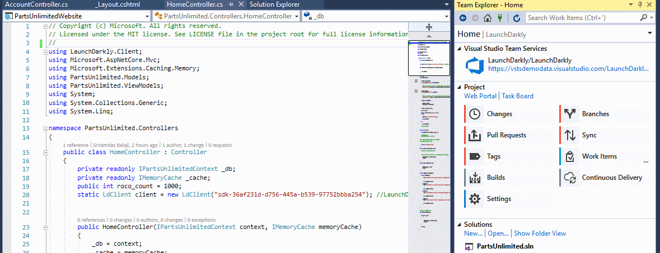Open the document tab overflow dropdown arrow
The height and width of the screenshot is (253, 660).
click(x=447, y=4)
